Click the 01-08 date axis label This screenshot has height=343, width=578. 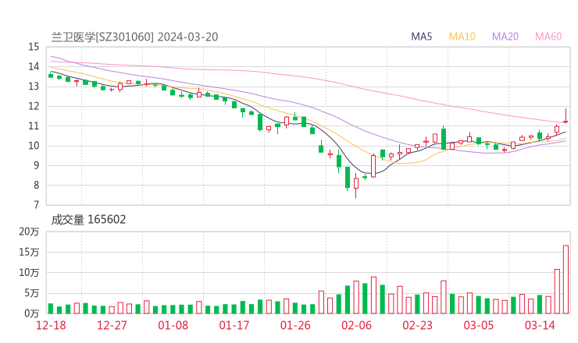coord(173,325)
